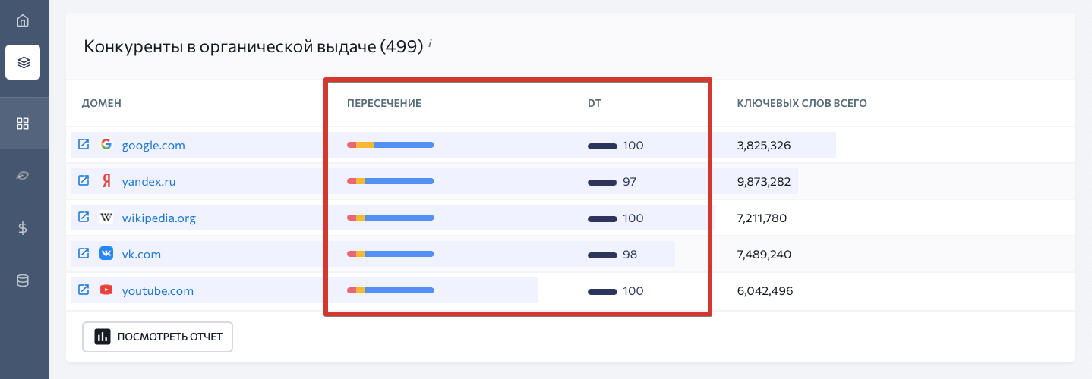
Task: Open the wikipedia.org domain link
Action: point(159,218)
